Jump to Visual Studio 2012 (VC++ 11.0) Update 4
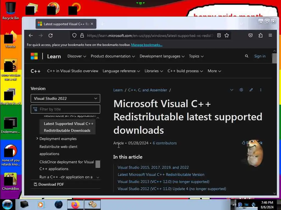Image resolution: width=281 pixels, height=210 pixels. click(x=172, y=189)
